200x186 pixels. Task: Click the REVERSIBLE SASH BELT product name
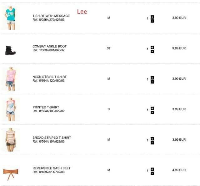[x=51, y=168]
